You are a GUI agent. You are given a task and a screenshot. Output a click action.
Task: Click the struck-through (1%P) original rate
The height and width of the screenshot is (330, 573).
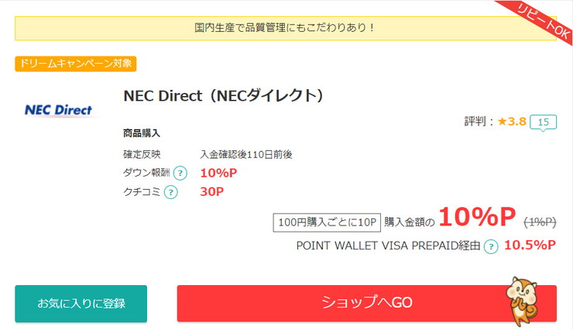pyautogui.click(x=540, y=222)
